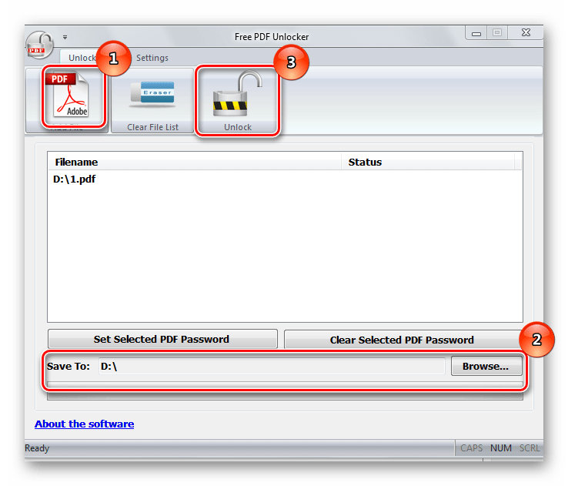This screenshot has height=486, width=568.
Task: Maximize the Free PDF Unlocker window
Action: [x=497, y=33]
